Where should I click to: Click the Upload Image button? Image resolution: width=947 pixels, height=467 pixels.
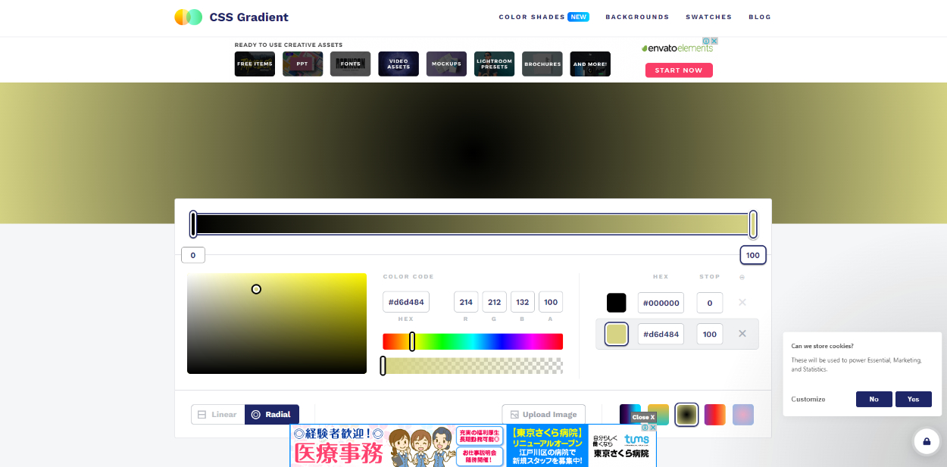[x=543, y=415]
